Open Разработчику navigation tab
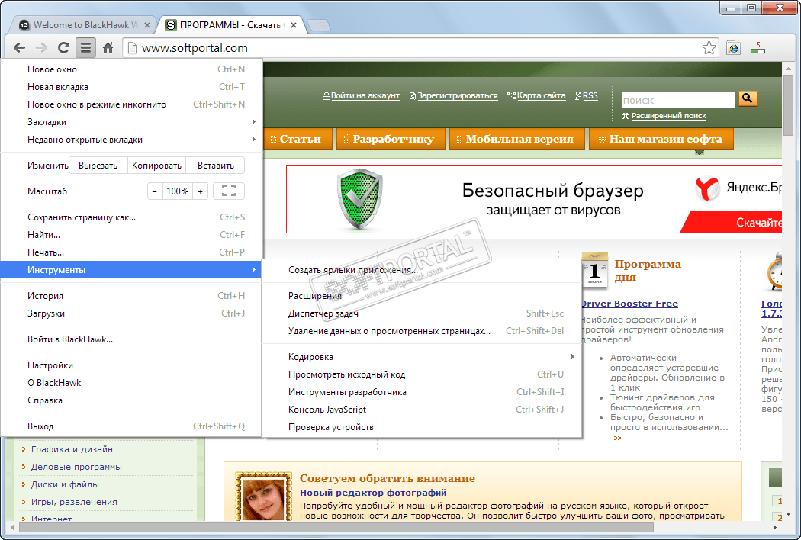Image resolution: width=801 pixels, height=540 pixels. [389, 139]
